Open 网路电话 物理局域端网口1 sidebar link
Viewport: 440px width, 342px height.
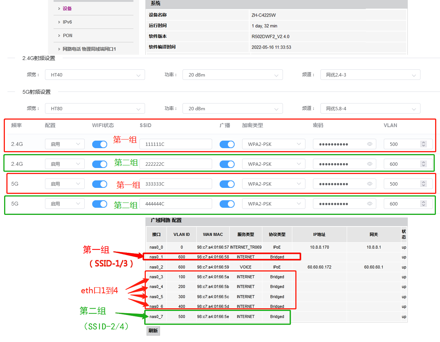[89, 49]
